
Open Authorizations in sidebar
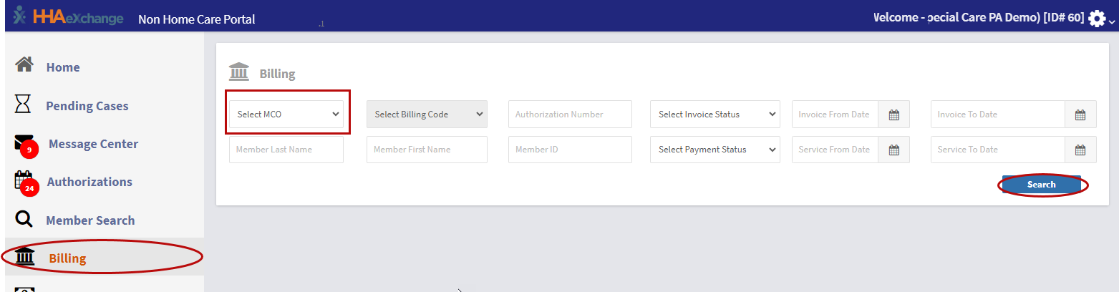[x=89, y=182]
